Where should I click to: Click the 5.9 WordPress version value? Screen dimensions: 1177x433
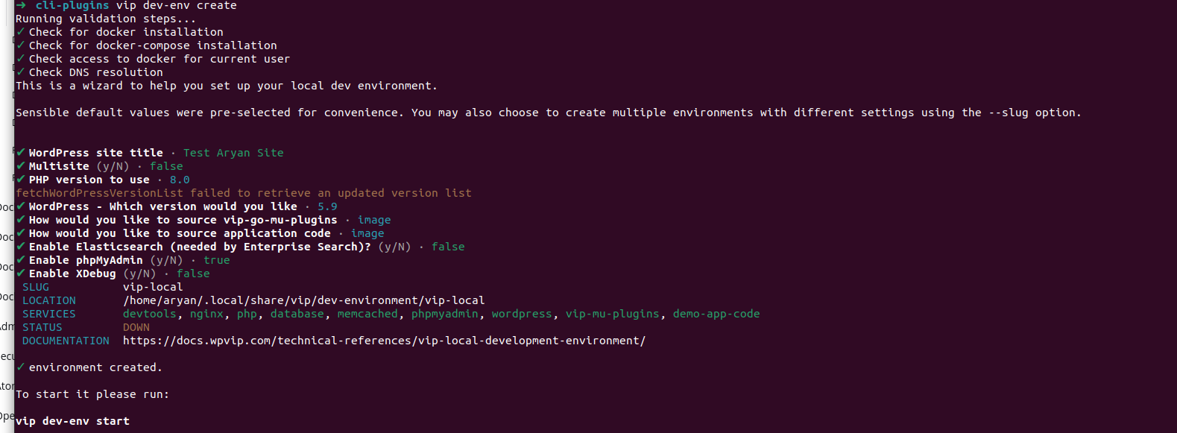[327, 206]
